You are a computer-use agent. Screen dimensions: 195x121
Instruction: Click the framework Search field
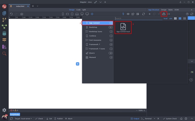[138, 19]
